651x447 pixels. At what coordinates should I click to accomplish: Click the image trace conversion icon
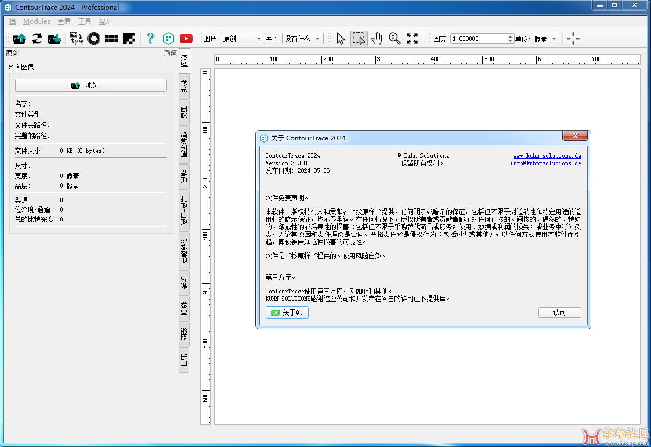[x=76, y=39]
